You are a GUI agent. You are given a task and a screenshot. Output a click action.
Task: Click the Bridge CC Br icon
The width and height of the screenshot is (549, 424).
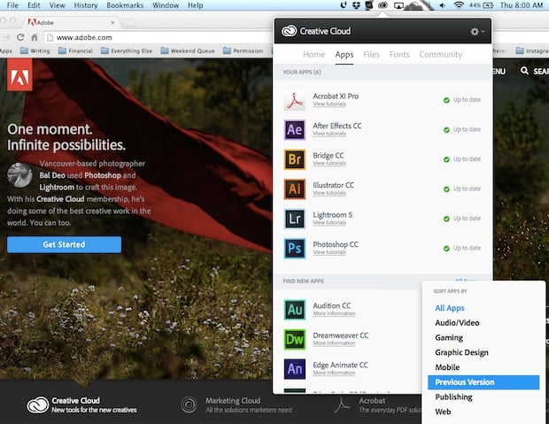coord(295,159)
